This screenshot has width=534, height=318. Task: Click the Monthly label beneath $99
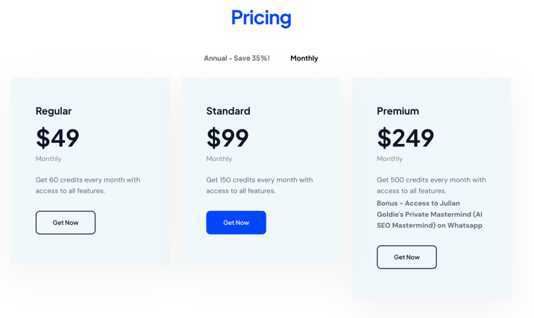219,158
